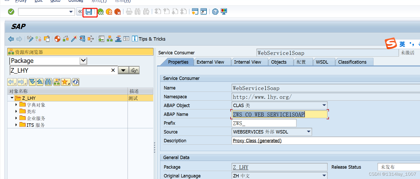Click the 描述 column header

pyautogui.click(x=141, y=91)
